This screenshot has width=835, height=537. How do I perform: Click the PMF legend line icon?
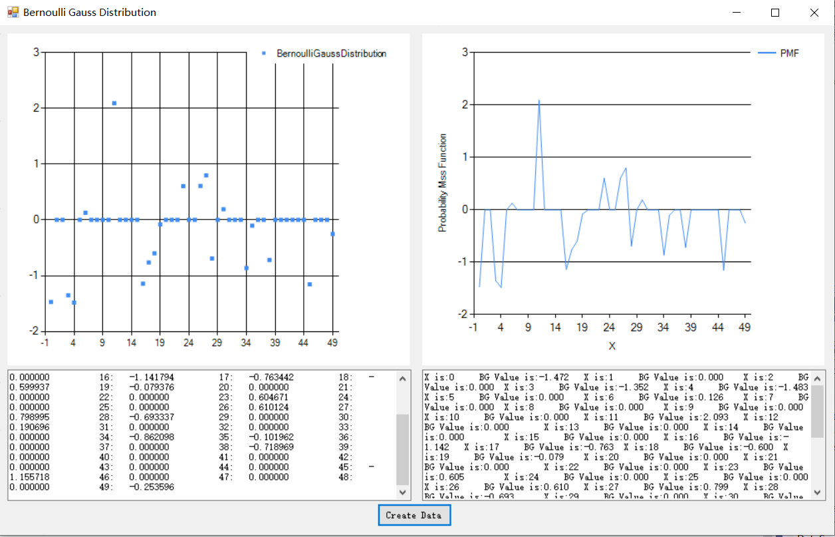pyautogui.click(x=769, y=53)
